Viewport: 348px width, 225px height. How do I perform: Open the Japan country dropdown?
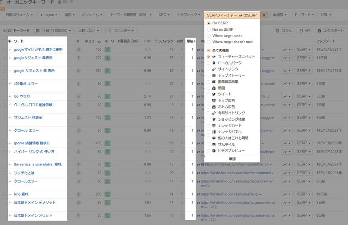click(x=49, y=15)
